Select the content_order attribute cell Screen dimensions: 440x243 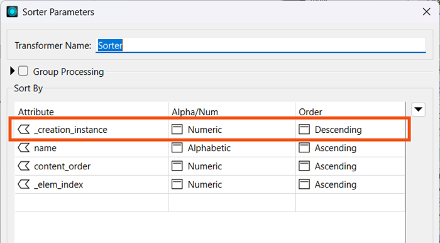(x=92, y=166)
